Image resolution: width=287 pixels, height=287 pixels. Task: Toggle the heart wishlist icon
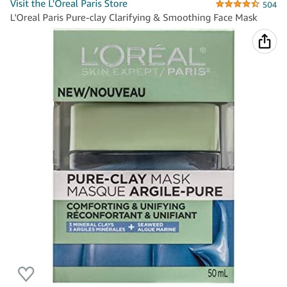coord(26,274)
